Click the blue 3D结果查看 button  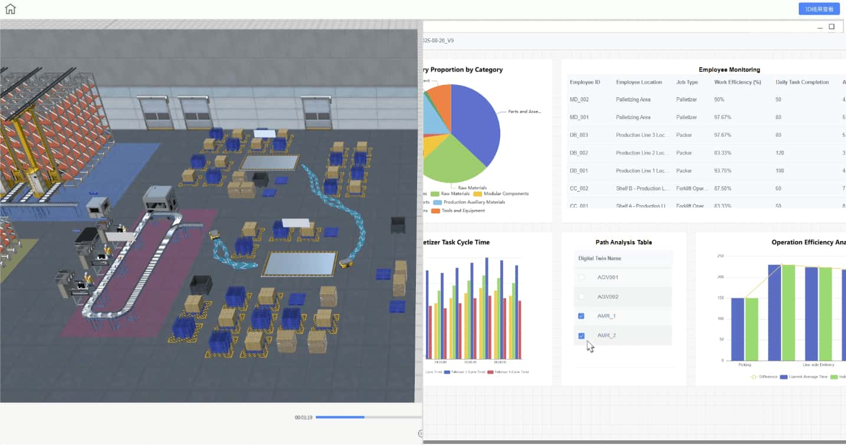point(818,9)
